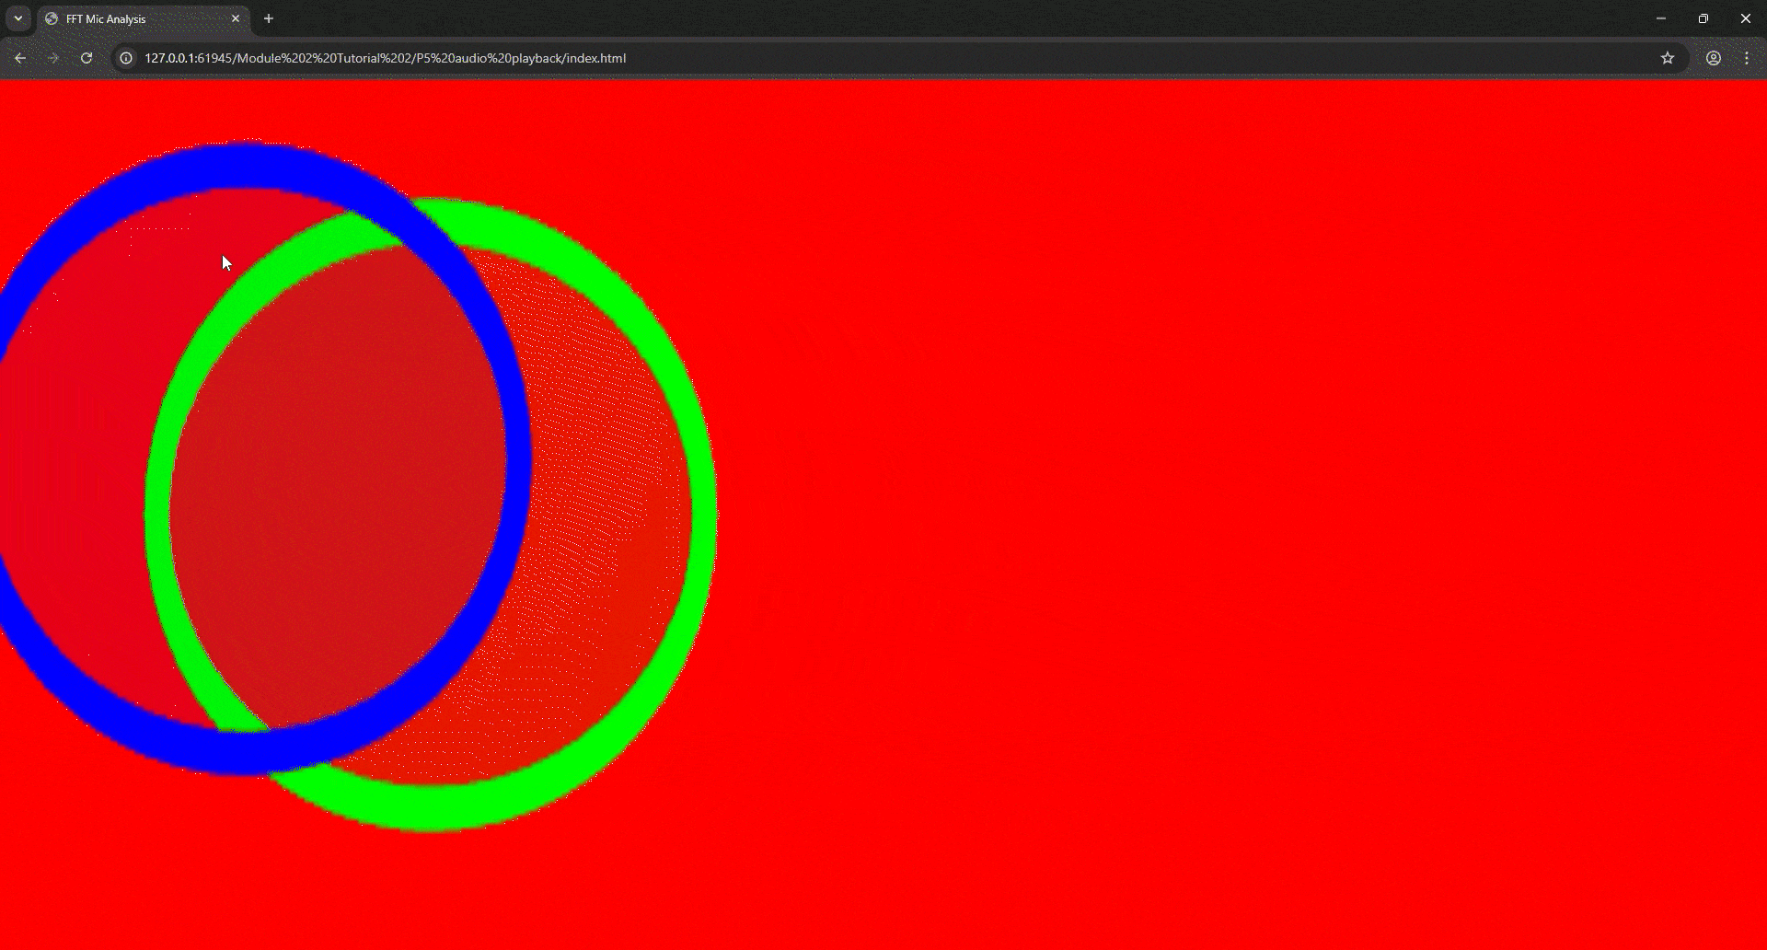The image size is (1767, 950).
Task: Click the forward navigation arrow
Action: click(x=52, y=57)
